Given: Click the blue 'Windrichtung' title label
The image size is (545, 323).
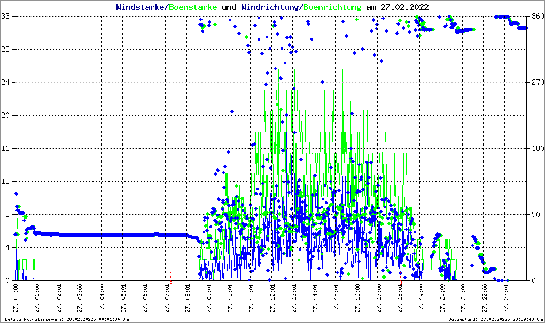Looking at the screenshot, I should [270, 7].
